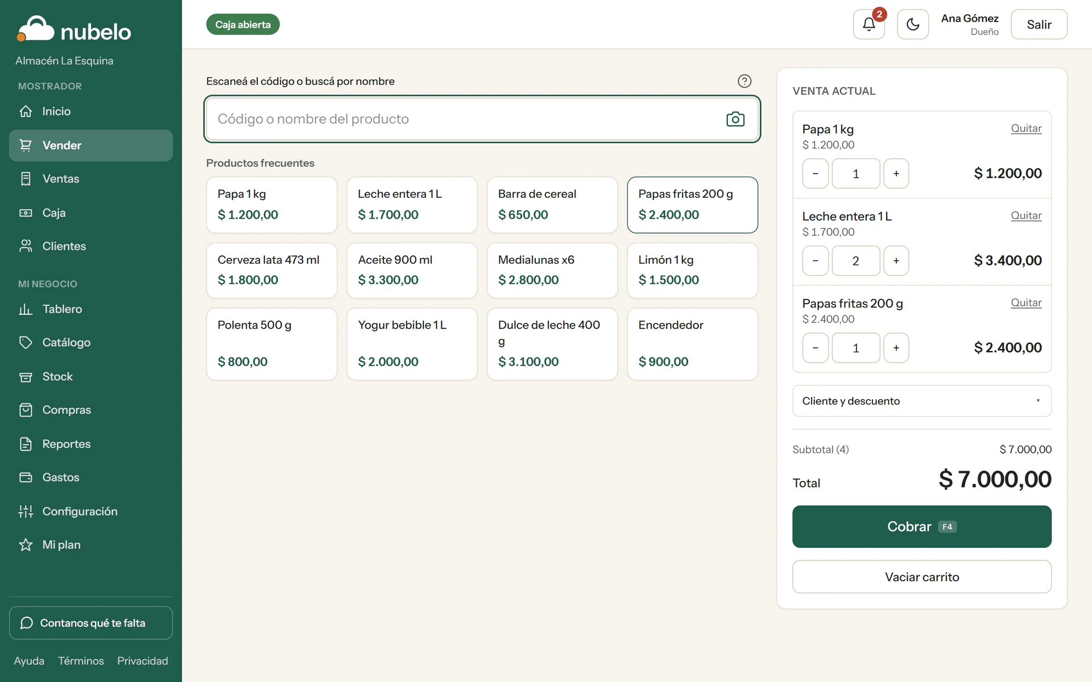Click Vaciar carrito button
This screenshot has height=682, width=1092.
(921, 577)
